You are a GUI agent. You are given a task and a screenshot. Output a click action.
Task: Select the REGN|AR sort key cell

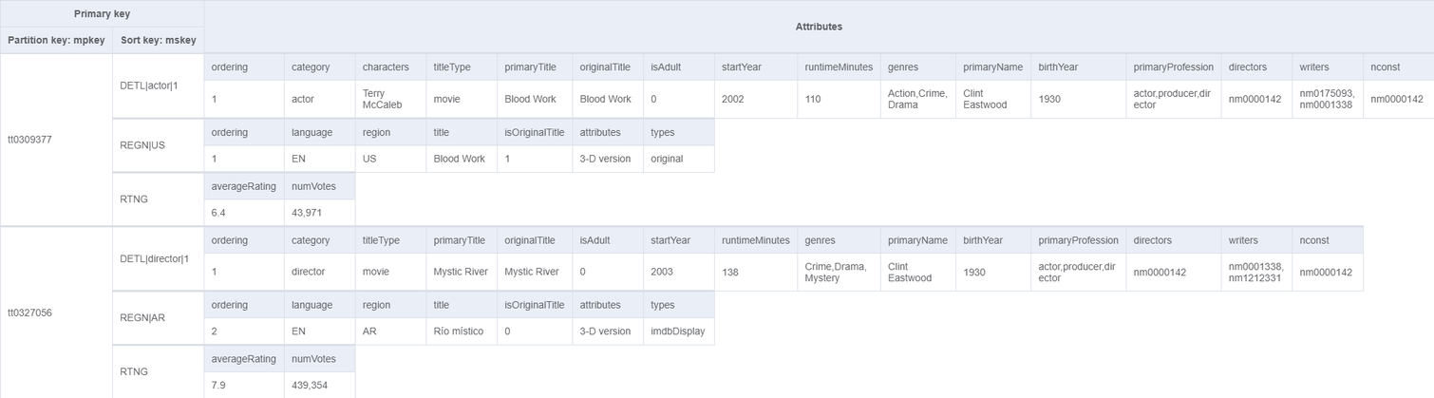(x=158, y=318)
